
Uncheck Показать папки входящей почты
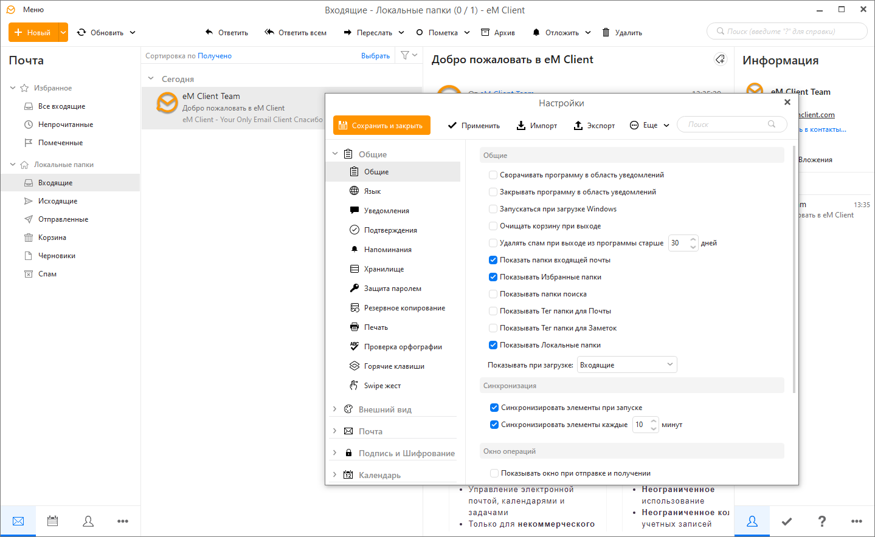point(493,260)
